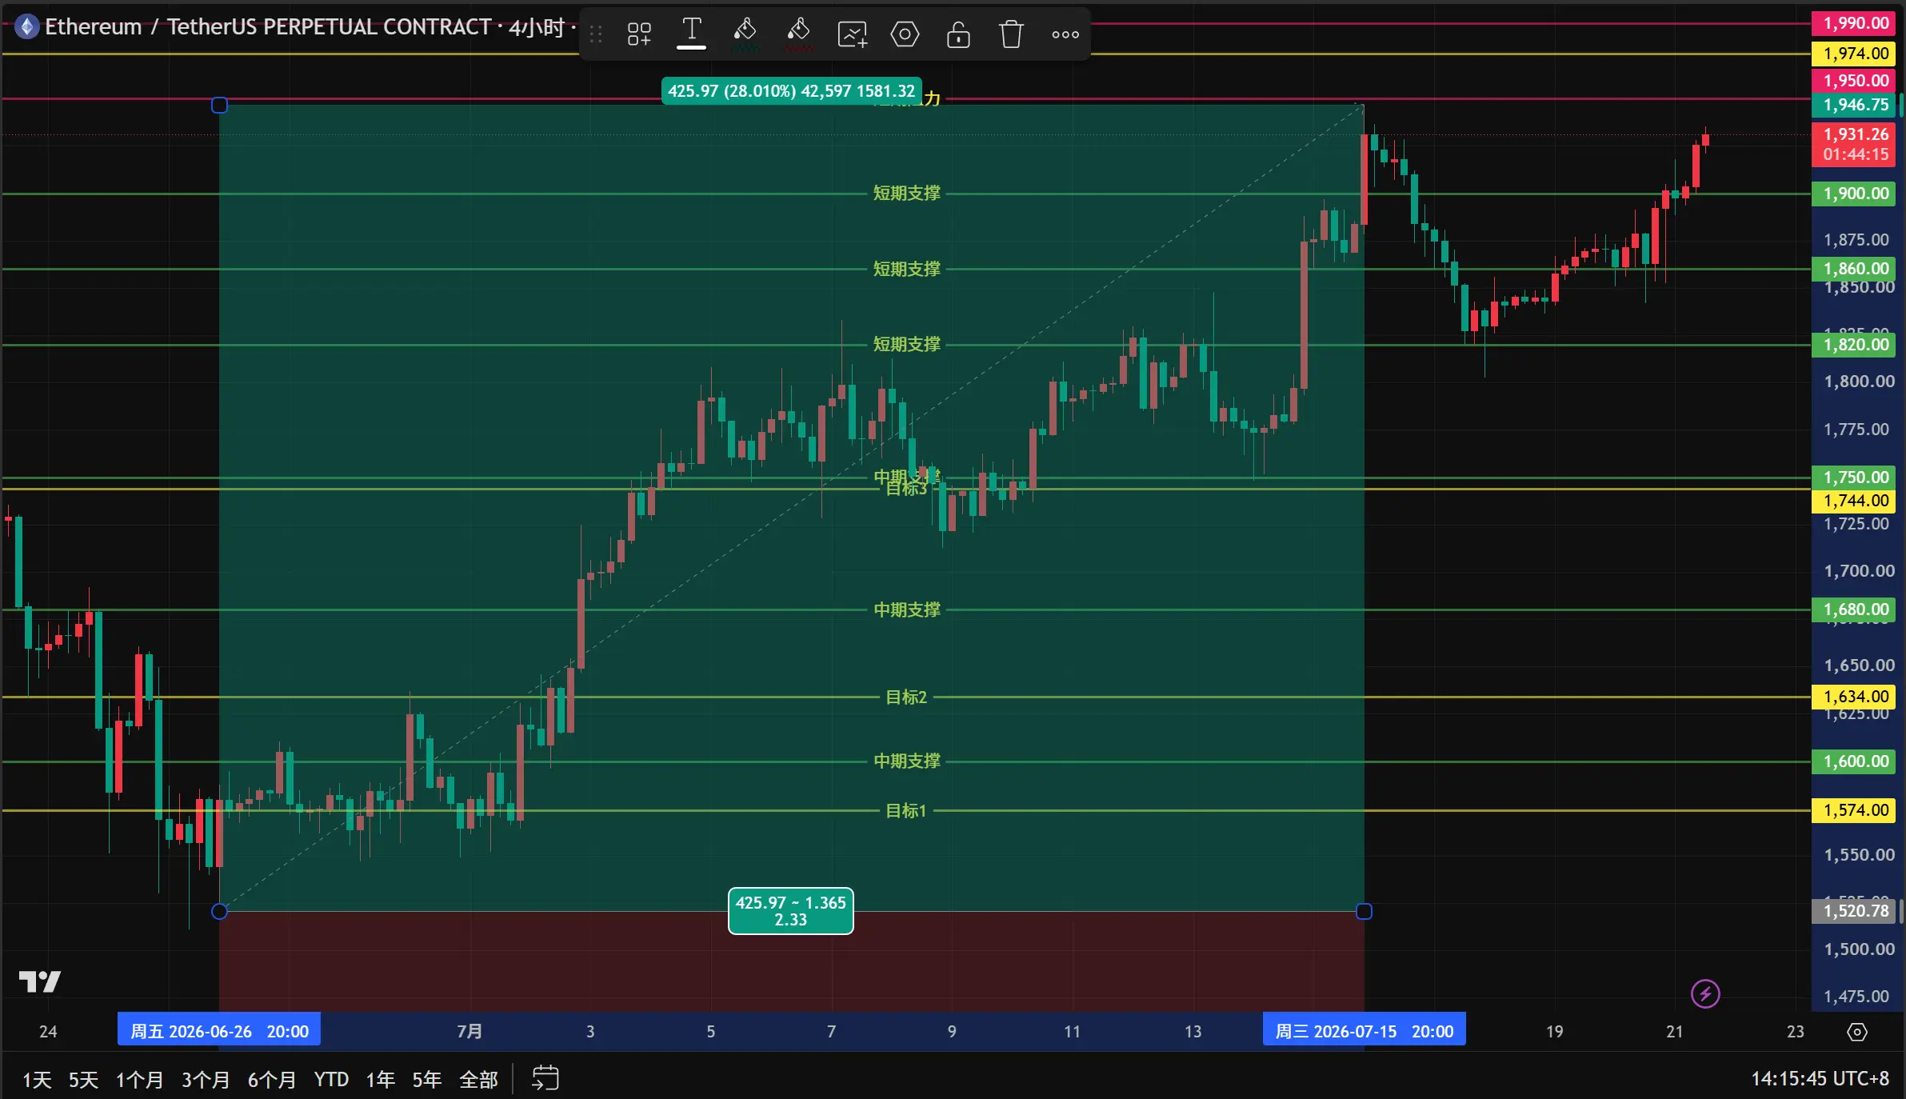Select the 5年 time range

[427, 1080]
